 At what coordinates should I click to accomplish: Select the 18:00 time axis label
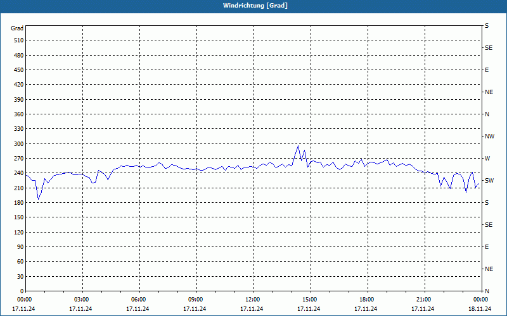(x=368, y=300)
